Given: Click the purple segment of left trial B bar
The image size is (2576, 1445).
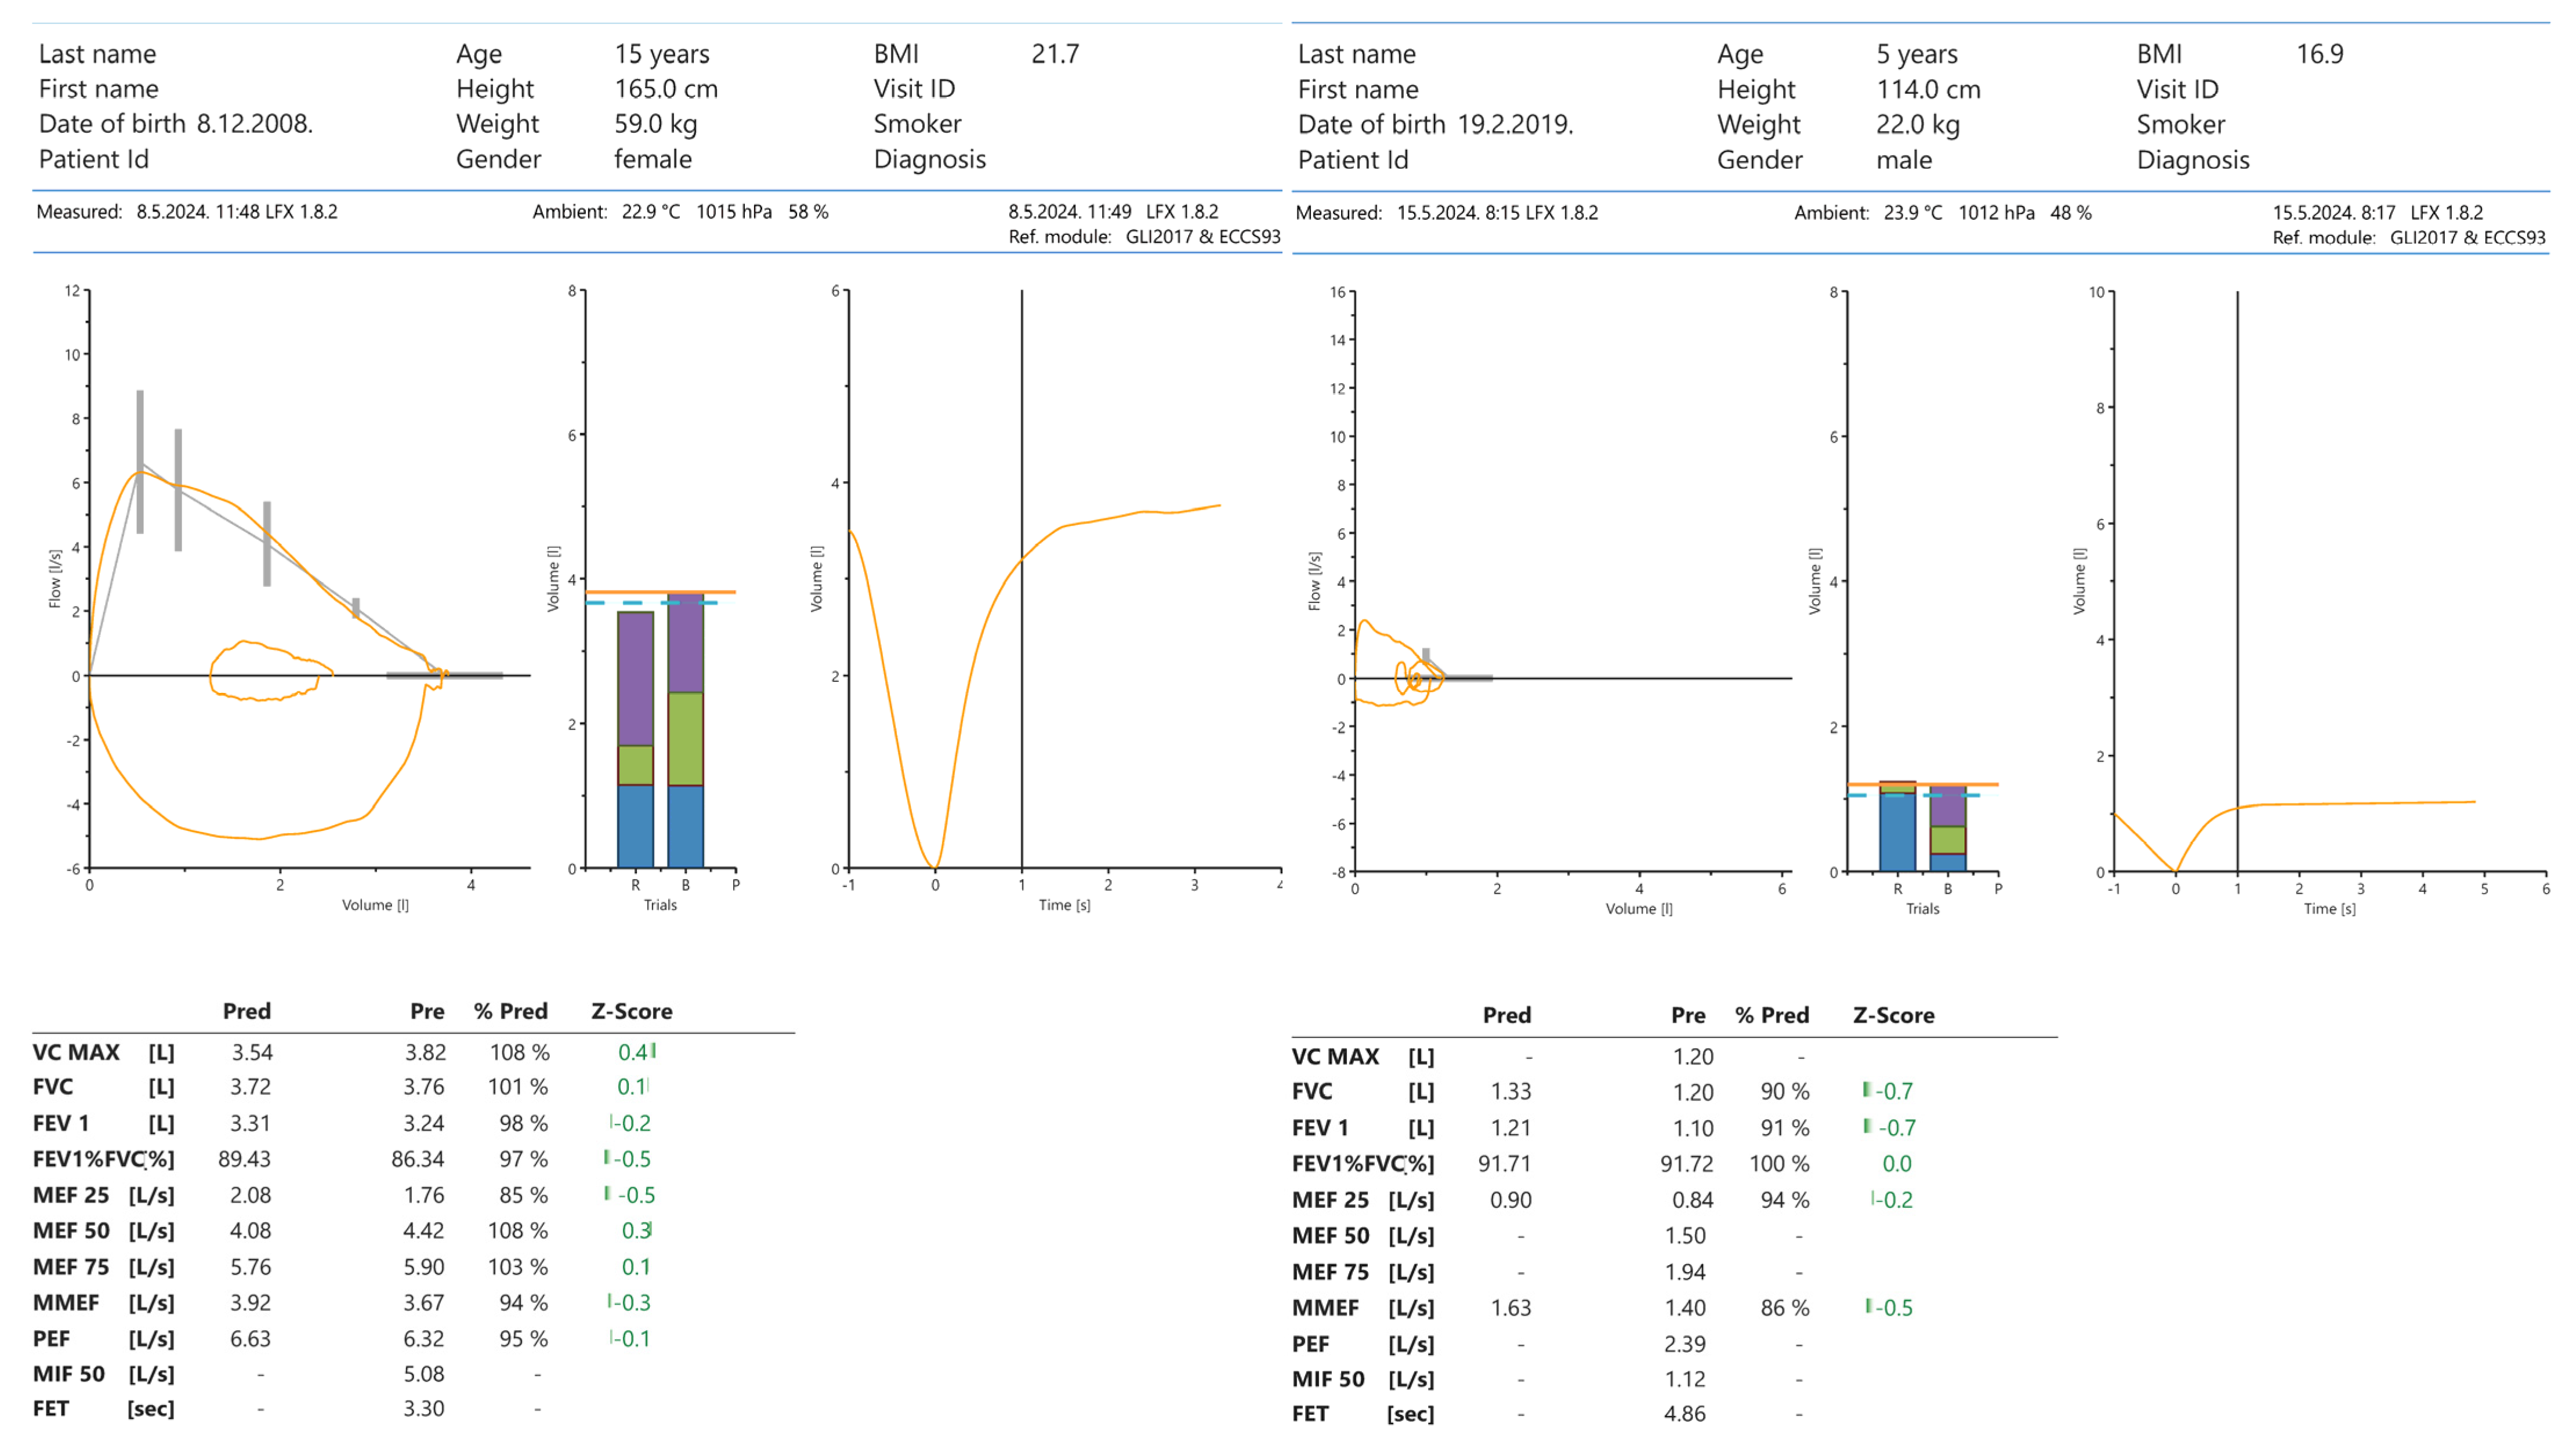Looking at the screenshot, I should pos(685,643).
